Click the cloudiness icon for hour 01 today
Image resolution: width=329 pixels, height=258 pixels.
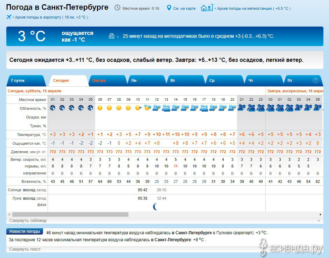52,108
